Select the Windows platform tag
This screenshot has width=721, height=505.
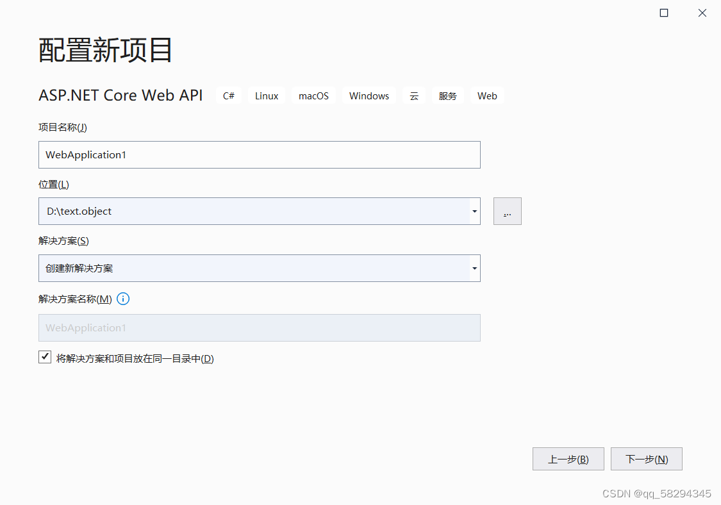(x=369, y=95)
